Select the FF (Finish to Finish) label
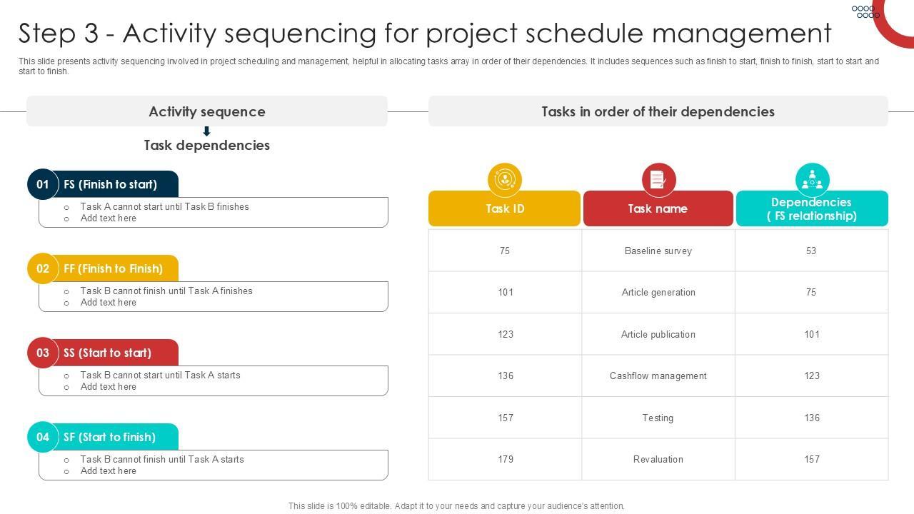Viewport: 914px width, 514px height. [x=113, y=268]
